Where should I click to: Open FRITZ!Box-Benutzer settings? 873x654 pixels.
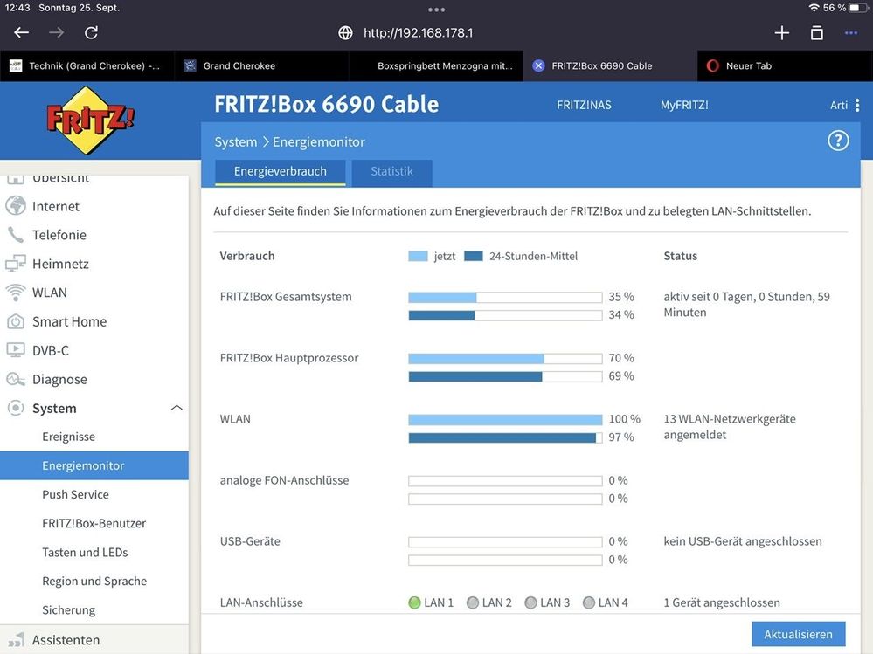click(94, 523)
